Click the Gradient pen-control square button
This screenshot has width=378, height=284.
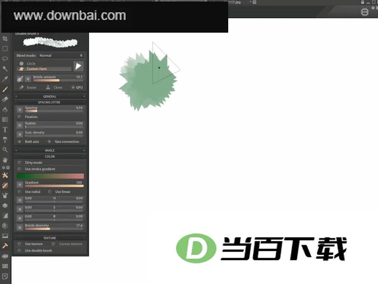tap(20, 185)
